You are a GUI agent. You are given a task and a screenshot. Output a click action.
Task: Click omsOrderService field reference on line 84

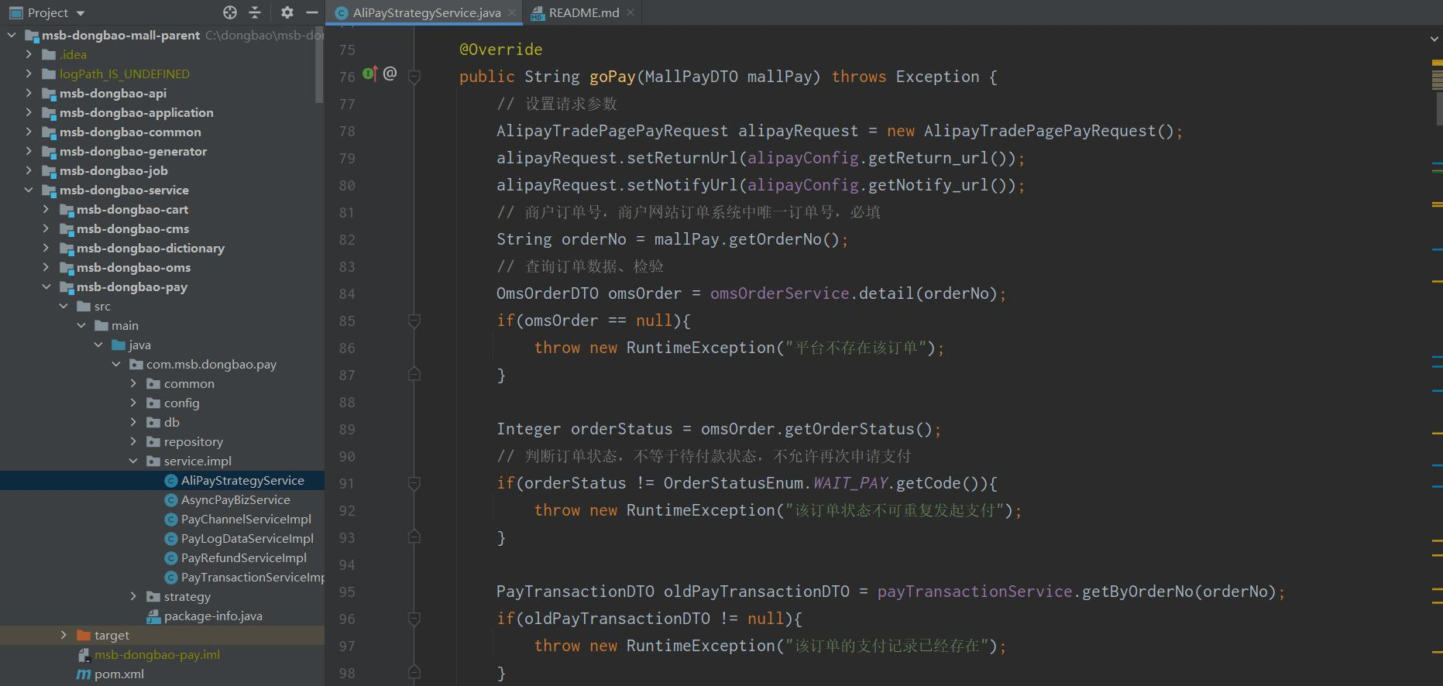coord(779,293)
